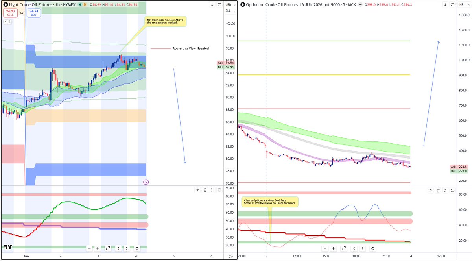Click the move pane down arrow on right chart
Image resolution: width=472 pixels, height=261 pixels.
pyautogui.click(x=445, y=5)
